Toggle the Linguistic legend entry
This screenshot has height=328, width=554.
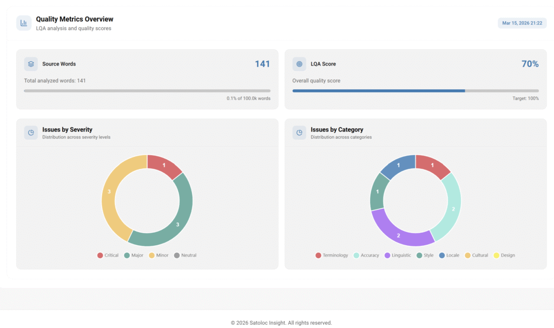click(x=398, y=255)
